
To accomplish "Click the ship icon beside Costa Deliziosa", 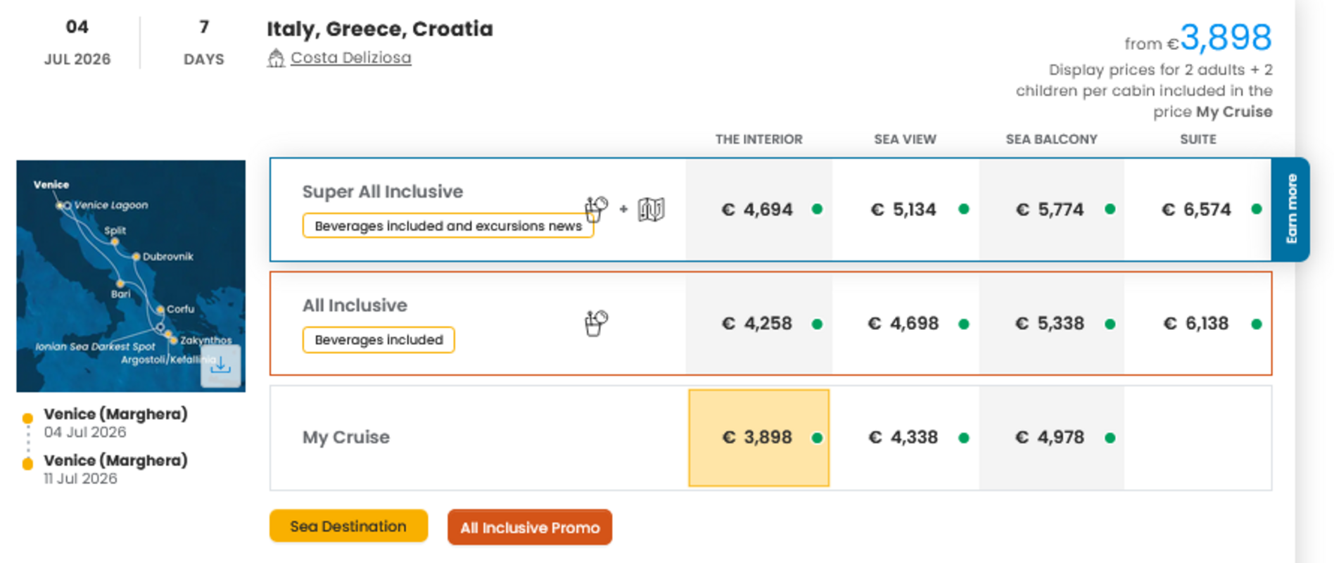I will (x=276, y=58).
